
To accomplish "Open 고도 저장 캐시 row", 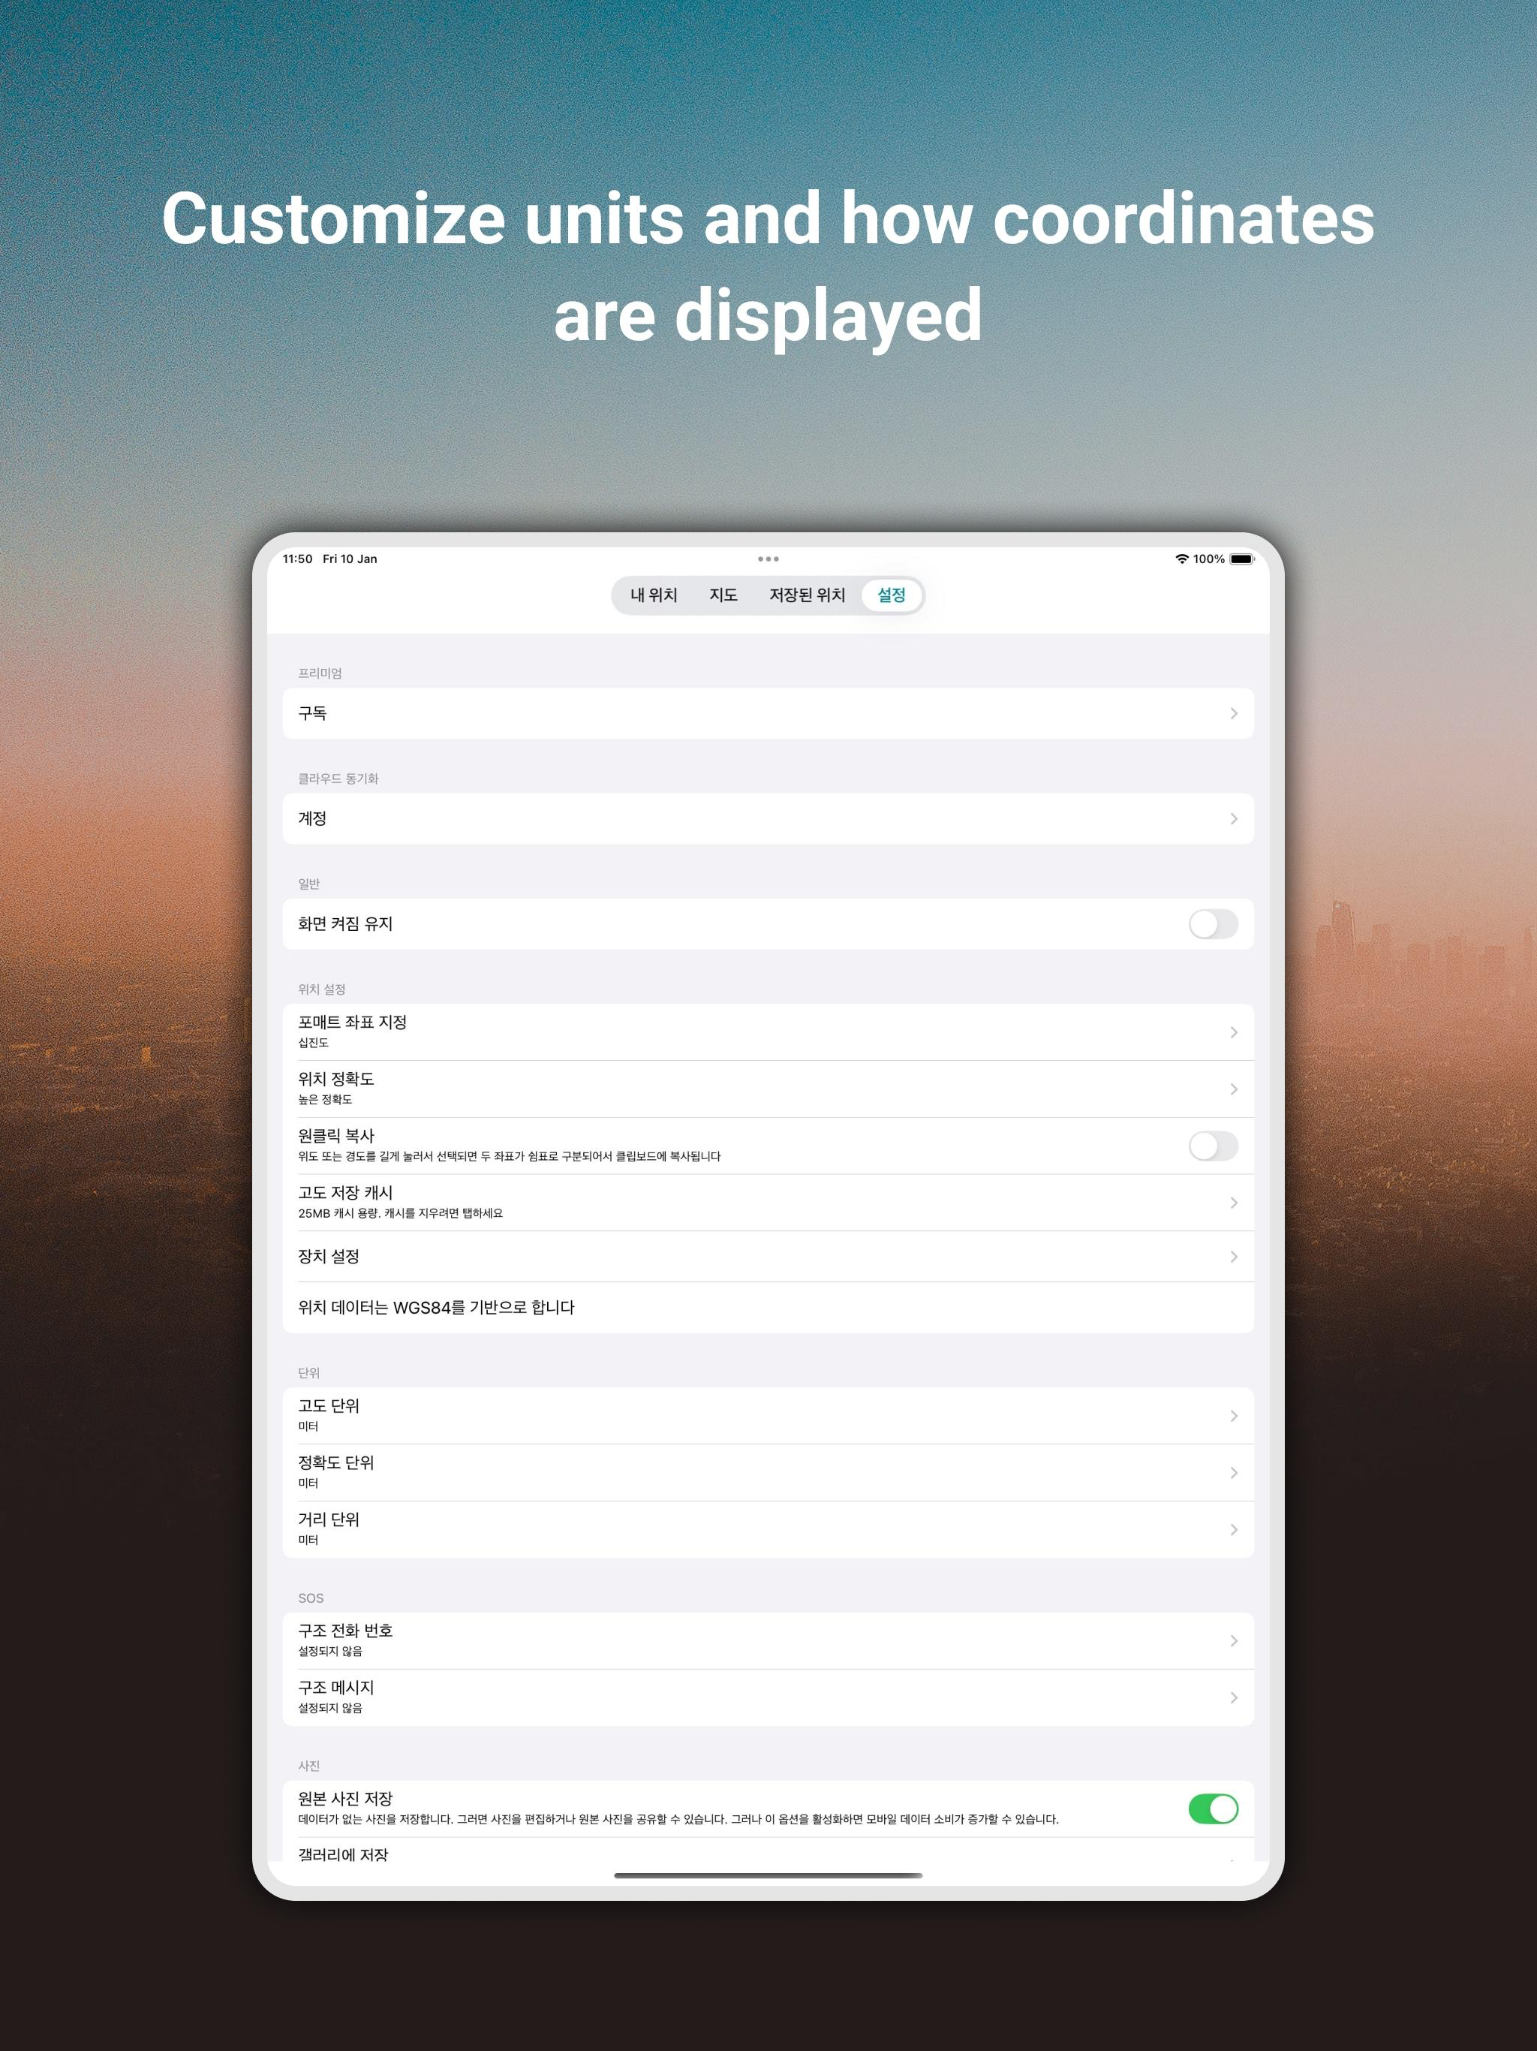I will (768, 1203).
